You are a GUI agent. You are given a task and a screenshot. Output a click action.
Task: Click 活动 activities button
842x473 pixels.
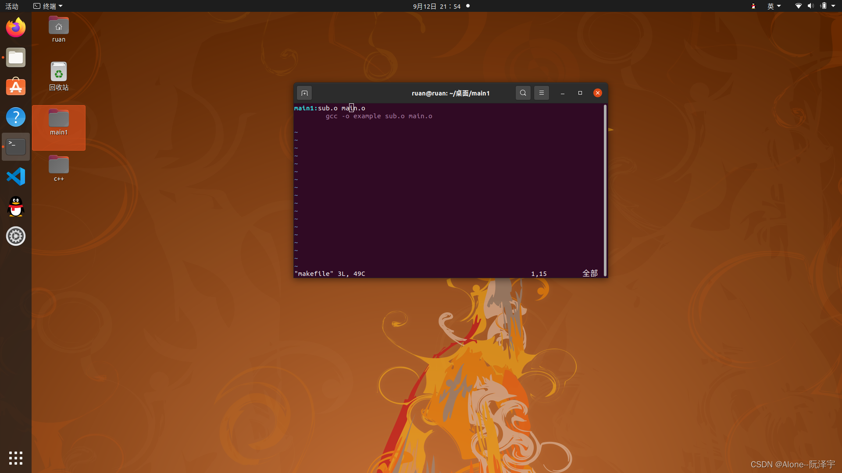(12, 6)
